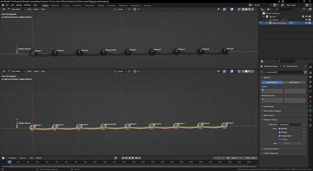
Task: Enable the Axes checkbox
Action: [x=279, y=143]
